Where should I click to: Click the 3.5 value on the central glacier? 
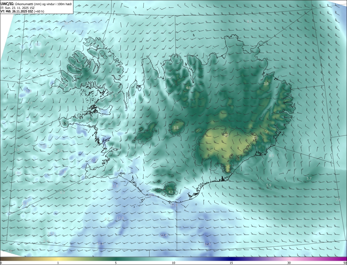tap(176, 128)
